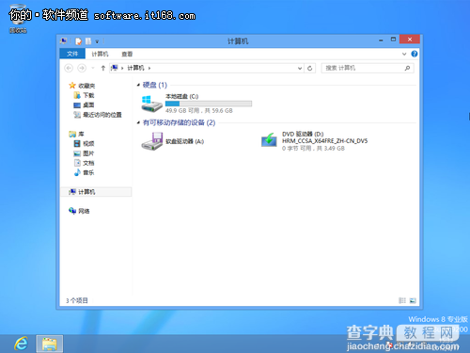Viewport: 470px width, 353px height.
Task: Open recent locations dropdown arrow
Action: pyautogui.click(x=93, y=68)
